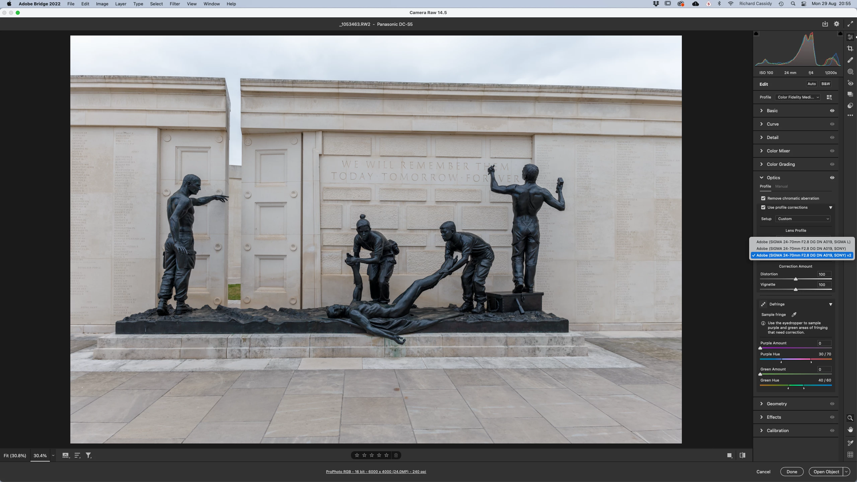Choose the SIGMA L lens profile entry

(x=803, y=242)
